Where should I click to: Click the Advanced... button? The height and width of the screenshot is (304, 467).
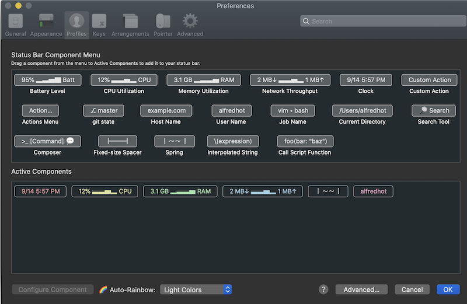point(361,290)
